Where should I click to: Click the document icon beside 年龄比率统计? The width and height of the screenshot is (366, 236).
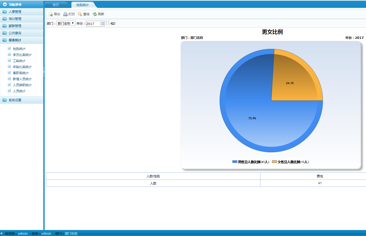coord(9,67)
